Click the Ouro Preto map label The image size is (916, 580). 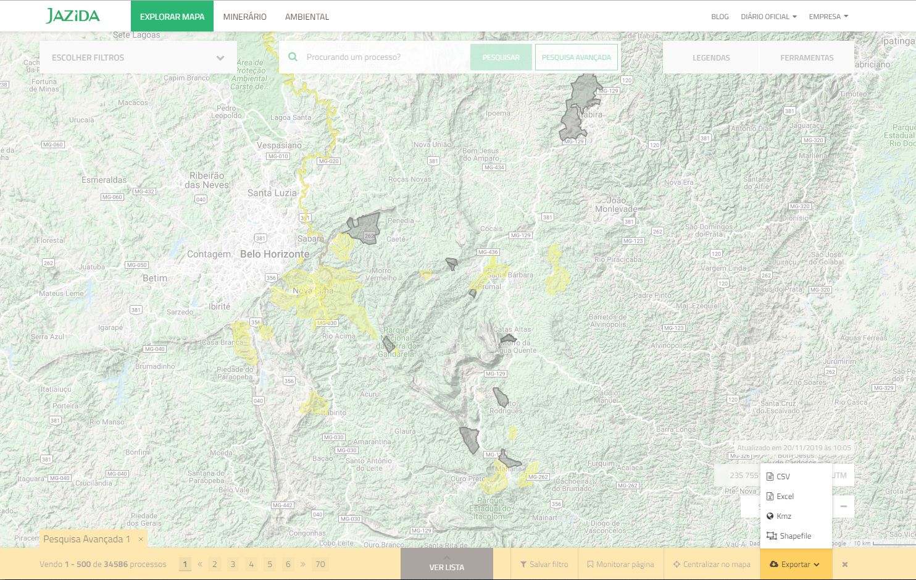coord(467,479)
